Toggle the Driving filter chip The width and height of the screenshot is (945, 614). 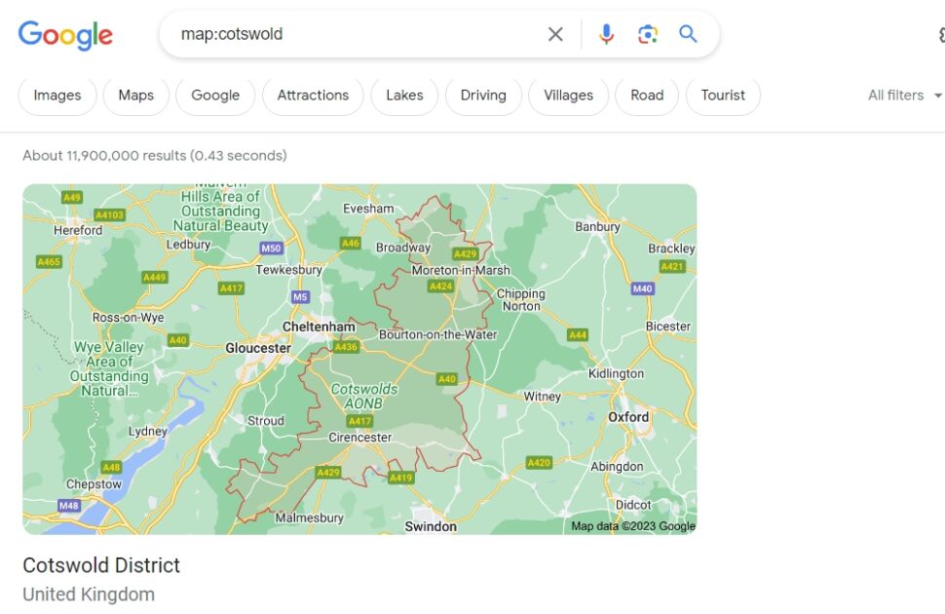click(x=483, y=95)
